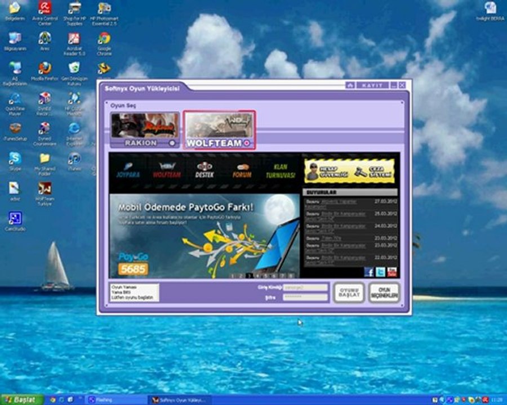Viewport: 507px width, 405px height.
Task: Launch WolfTeam Türkiye desktop shortcut
Action: (45, 193)
